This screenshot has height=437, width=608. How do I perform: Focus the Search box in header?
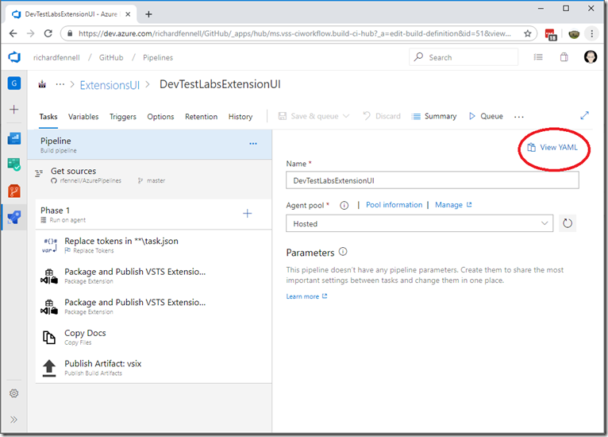click(x=464, y=57)
